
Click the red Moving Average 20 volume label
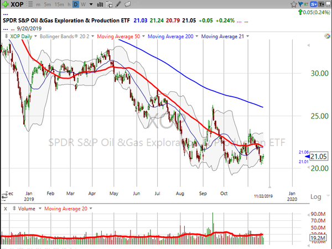pos(66,209)
